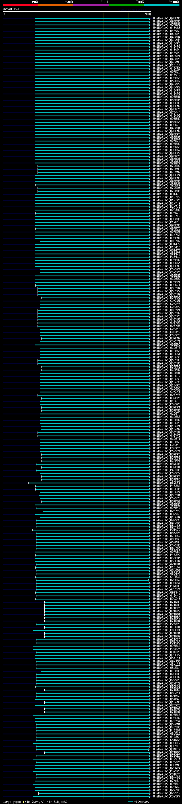Click the white query sequence bar
182x804 pixels.
(x=76, y=12)
